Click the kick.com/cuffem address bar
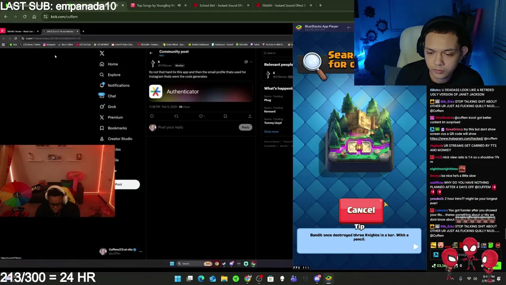The width and height of the screenshot is (506, 285). point(198,17)
